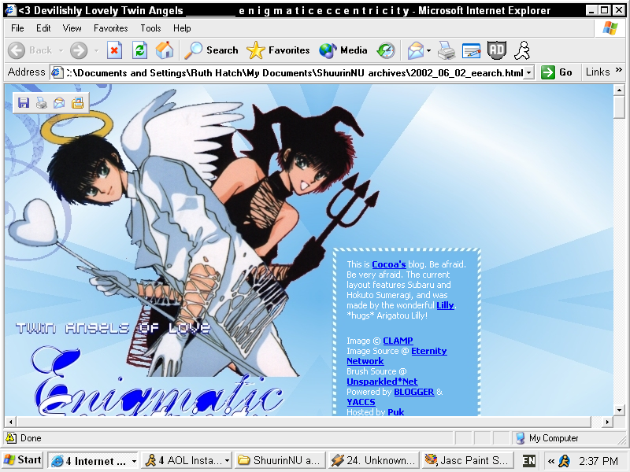This screenshot has height=472, width=630.
Task: Open the Help menu
Action: pos(182,28)
